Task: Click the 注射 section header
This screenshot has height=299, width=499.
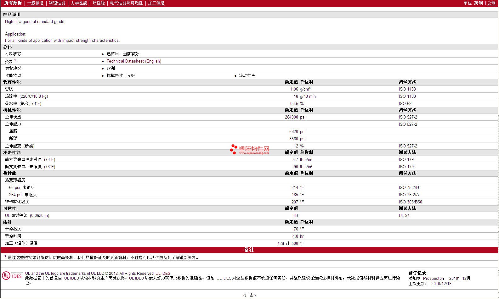Action: click(x=8, y=222)
